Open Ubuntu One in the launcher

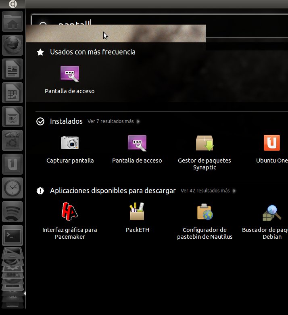[13, 164]
